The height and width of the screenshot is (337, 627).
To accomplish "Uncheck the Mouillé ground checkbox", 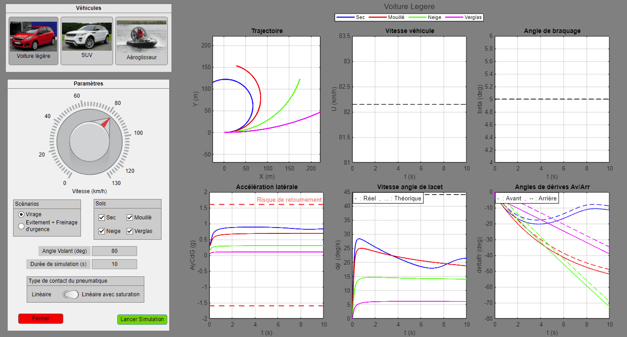I will tap(130, 218).
